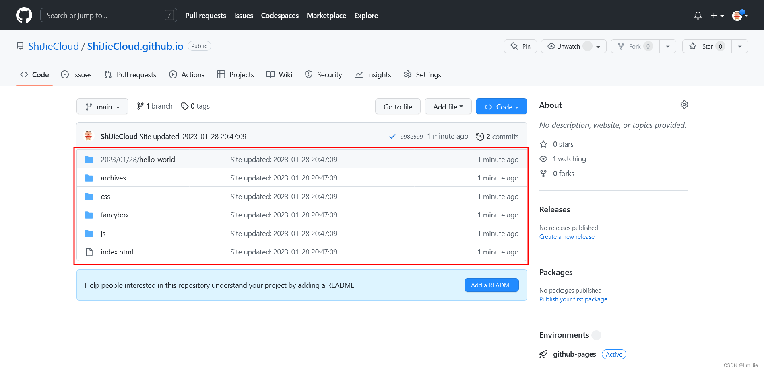Open the Add file dropdown
The image size is (764, 371).
click(x=448, y=107)
